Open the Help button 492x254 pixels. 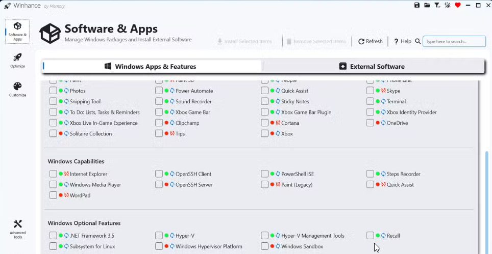402,41
